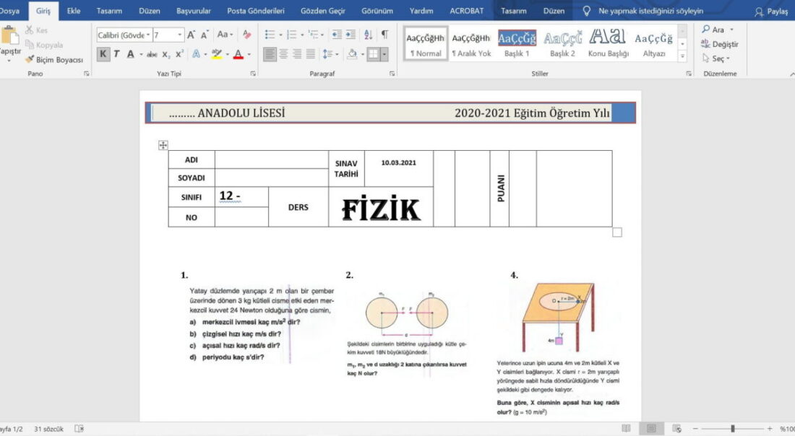Apply the red font color

(x=238, y=54)
